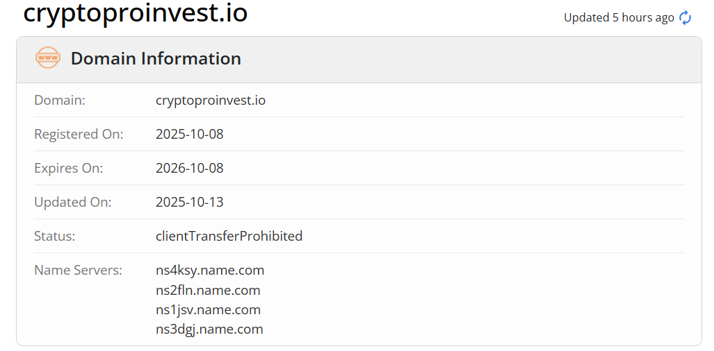Click the "Domain:" field label

click(60, 101)
